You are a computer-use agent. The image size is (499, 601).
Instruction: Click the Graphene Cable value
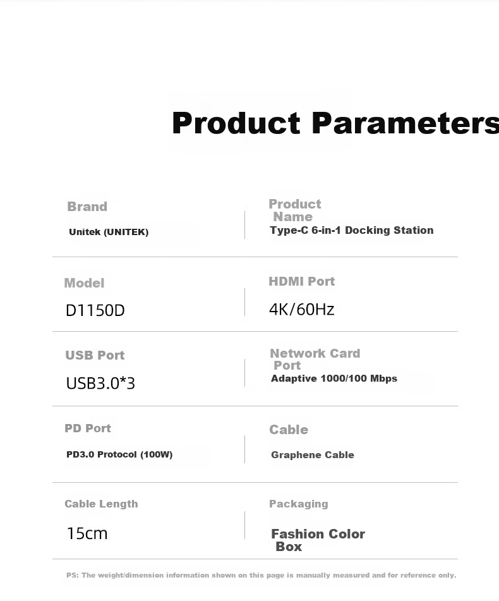[x=313, y=455]
